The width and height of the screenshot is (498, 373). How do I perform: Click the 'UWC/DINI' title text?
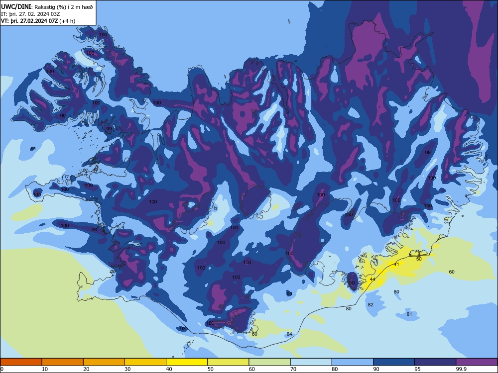[16, 6]
